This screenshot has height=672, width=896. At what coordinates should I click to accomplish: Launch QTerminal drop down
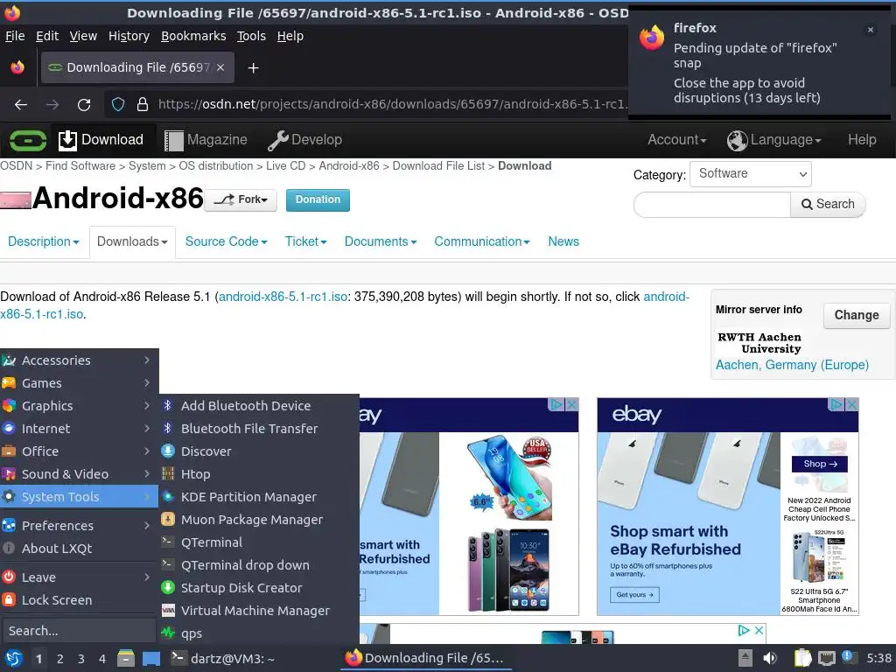pos(259,565)
